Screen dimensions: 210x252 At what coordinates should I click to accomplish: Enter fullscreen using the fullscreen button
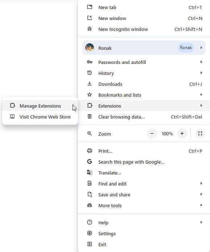point(200,133)
